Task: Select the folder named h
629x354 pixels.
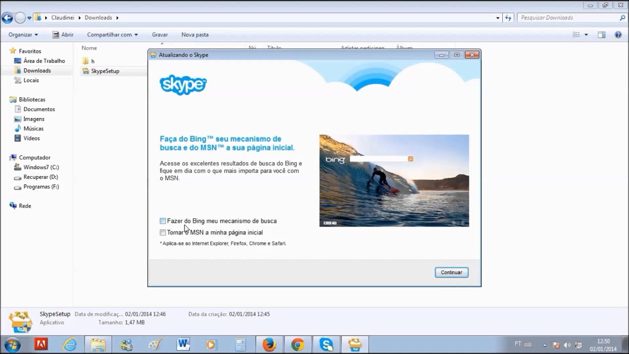Action: (x=92, y=61)
